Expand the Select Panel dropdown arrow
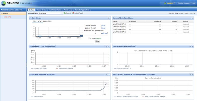 click(x=84, y=13)
